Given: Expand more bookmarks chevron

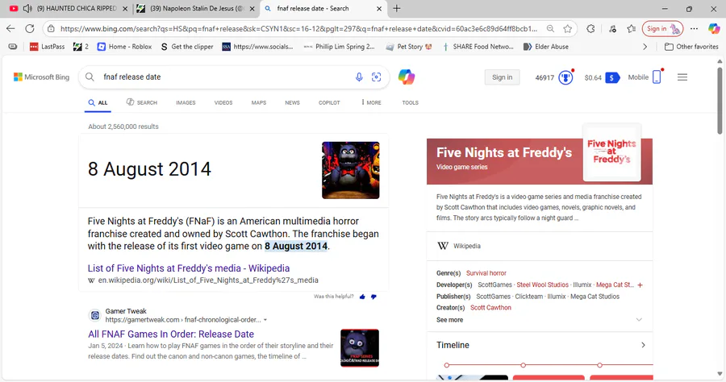Looking at the screenshot, I should pyautogui.click(x=645, y=47).
